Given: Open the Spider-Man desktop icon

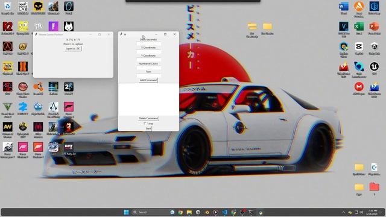Looking at the screenshot, I should 38,128.
